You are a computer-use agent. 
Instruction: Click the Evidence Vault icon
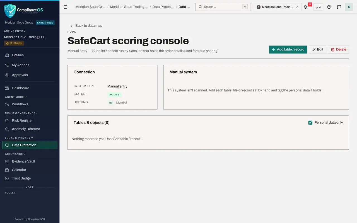coord(7,161)
